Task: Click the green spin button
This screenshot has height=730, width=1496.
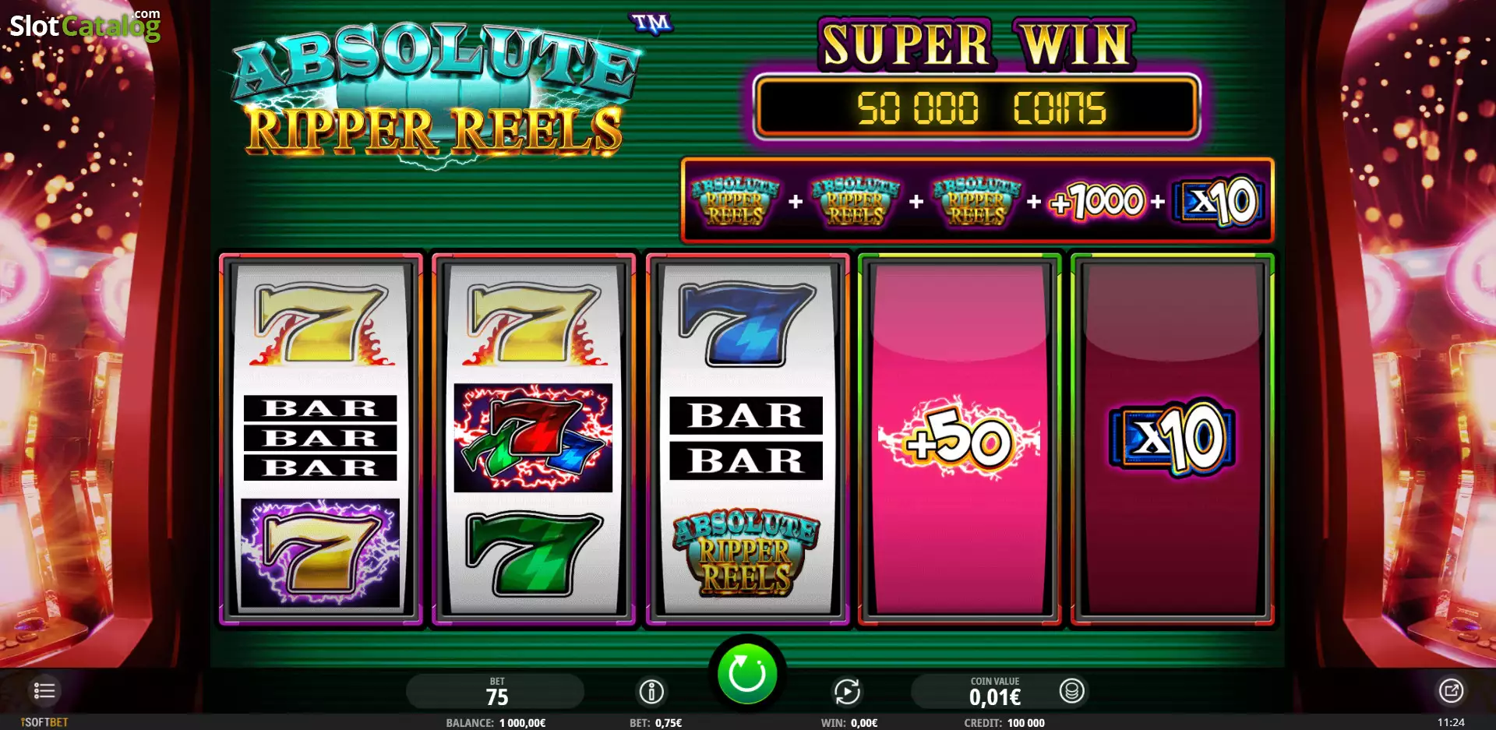Action: pyautogui.click(x=746, y=673)
